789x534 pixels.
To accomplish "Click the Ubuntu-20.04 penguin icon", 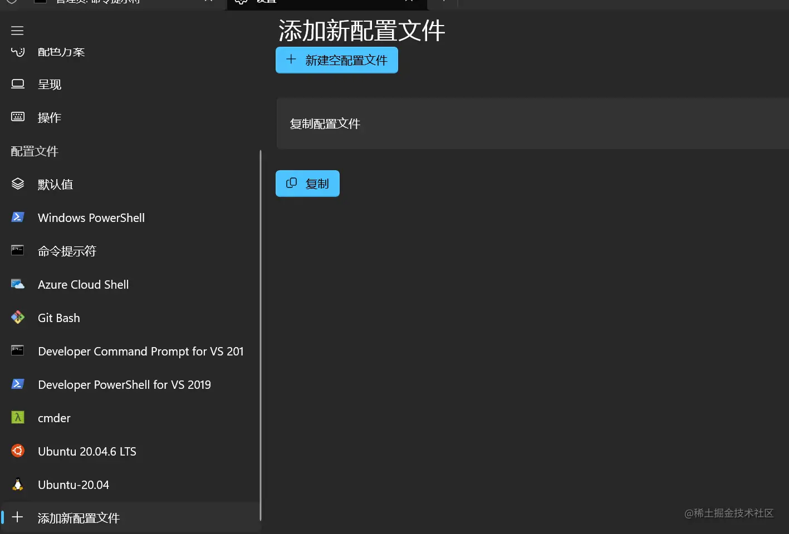I will point(18,484).
